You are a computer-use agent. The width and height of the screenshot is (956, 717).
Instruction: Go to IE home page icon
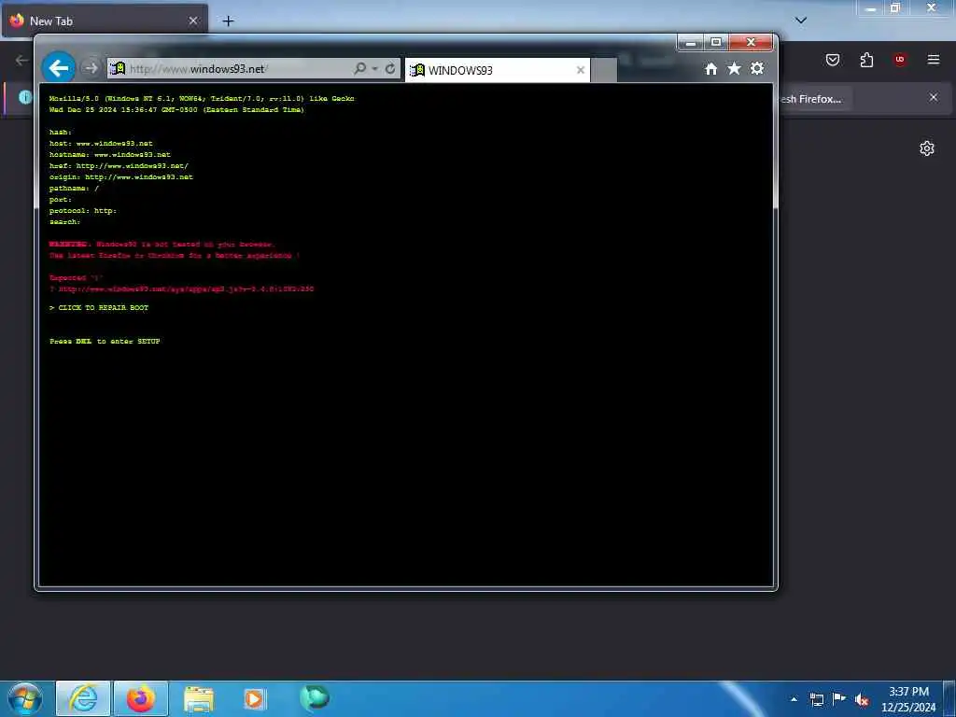coord(710,69)
